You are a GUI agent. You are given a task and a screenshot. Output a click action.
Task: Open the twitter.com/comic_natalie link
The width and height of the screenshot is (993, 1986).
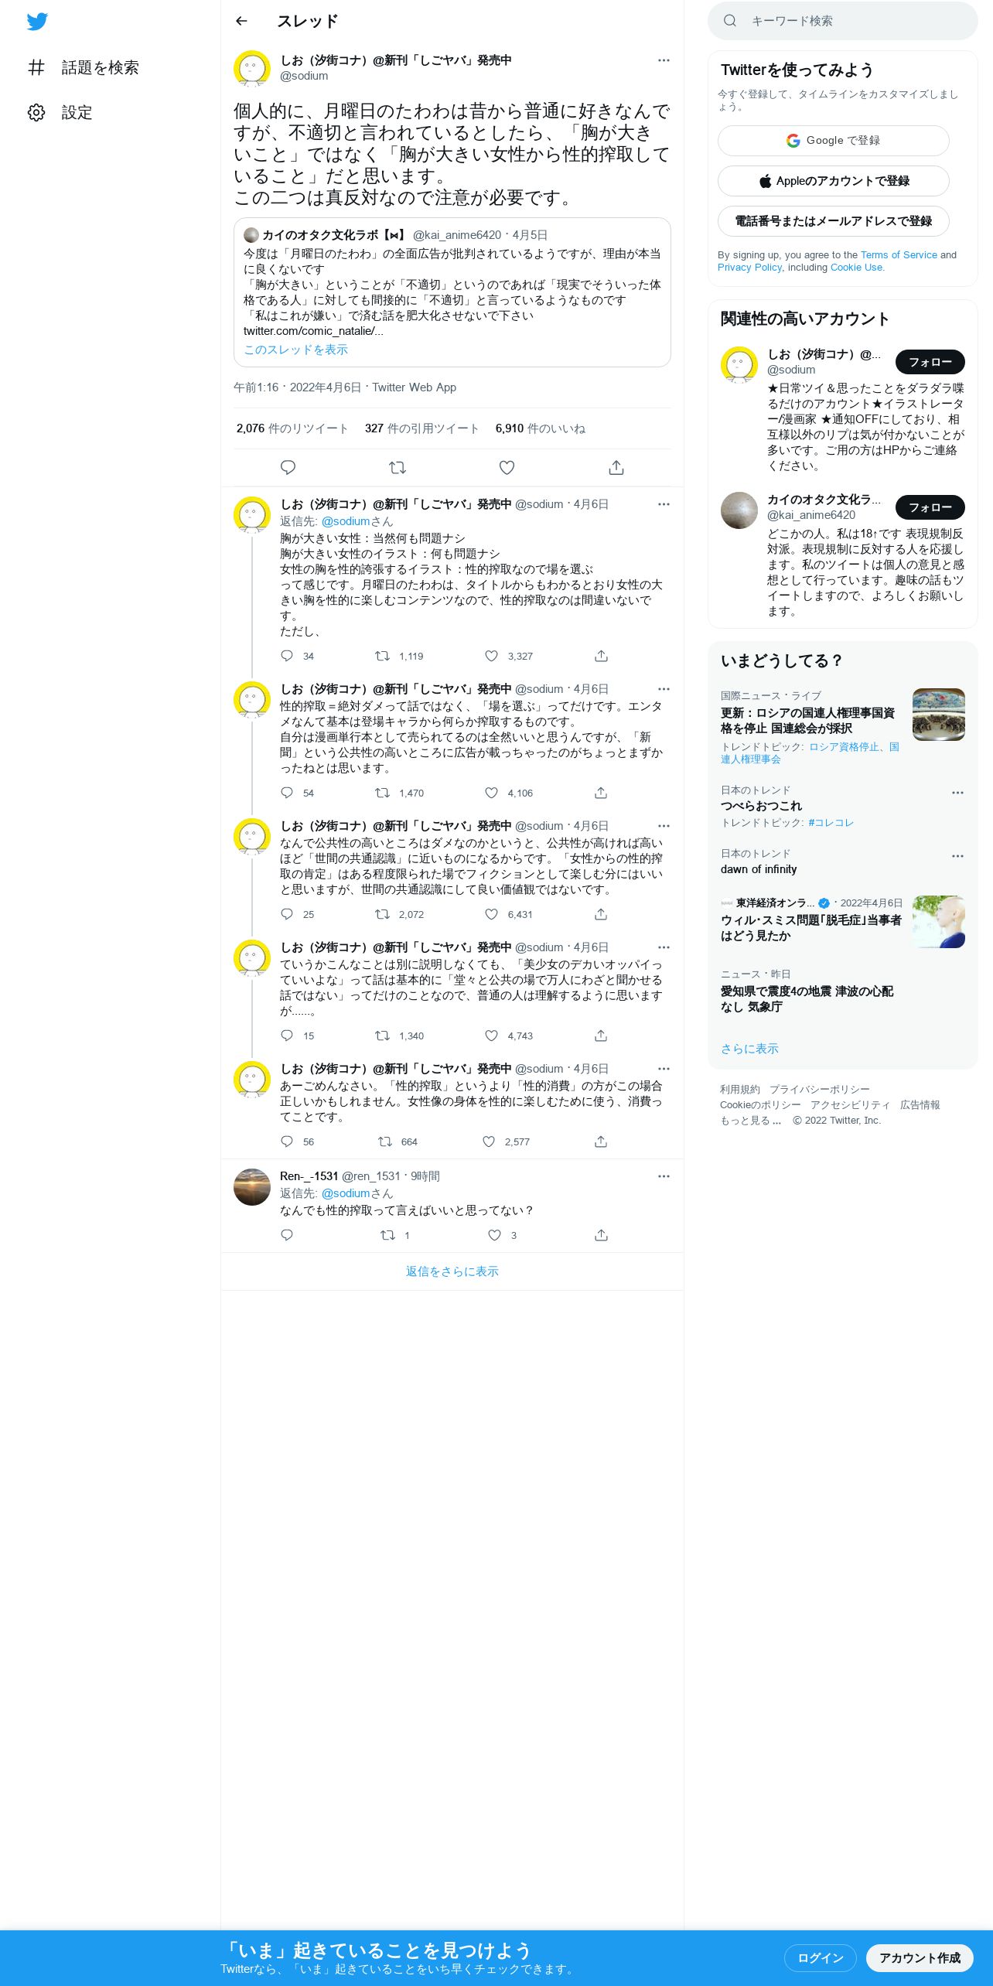(313, 331)
